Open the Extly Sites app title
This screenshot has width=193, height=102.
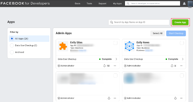(x=76, y=42)
